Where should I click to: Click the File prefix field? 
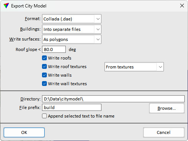coord(72,108)
